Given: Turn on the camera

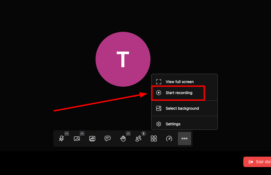Looking at the screenshot, I should point(77,139).
